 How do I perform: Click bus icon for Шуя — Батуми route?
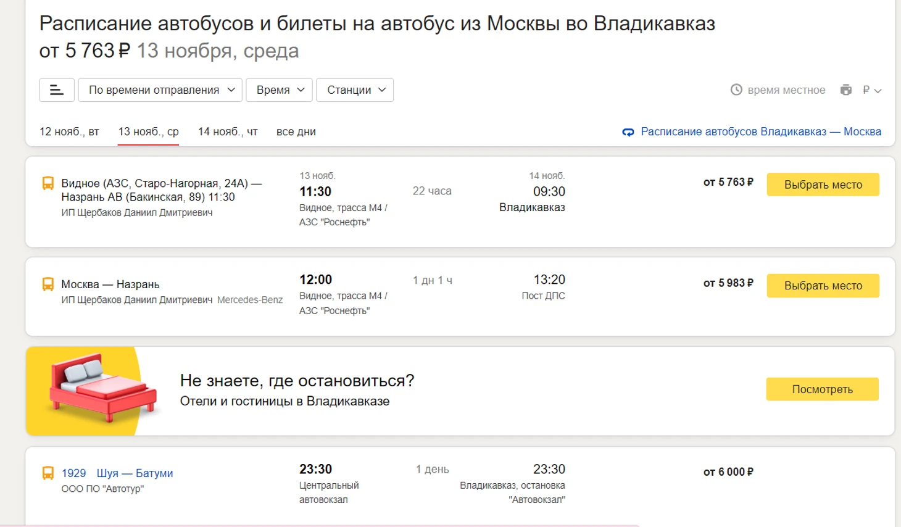click(x=48, y=473)
